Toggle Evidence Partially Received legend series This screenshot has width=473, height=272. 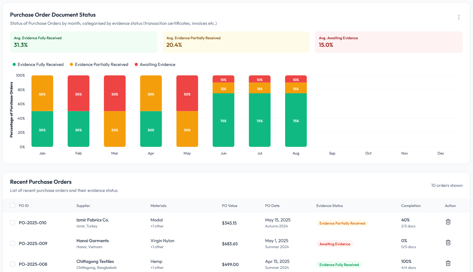tap(99, 64)
